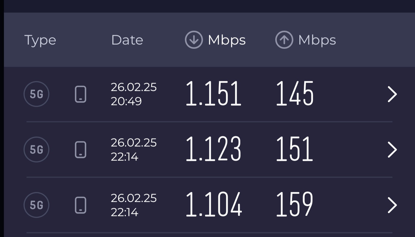
Task: Sort by the Date column header
Action: pos(127,40)
